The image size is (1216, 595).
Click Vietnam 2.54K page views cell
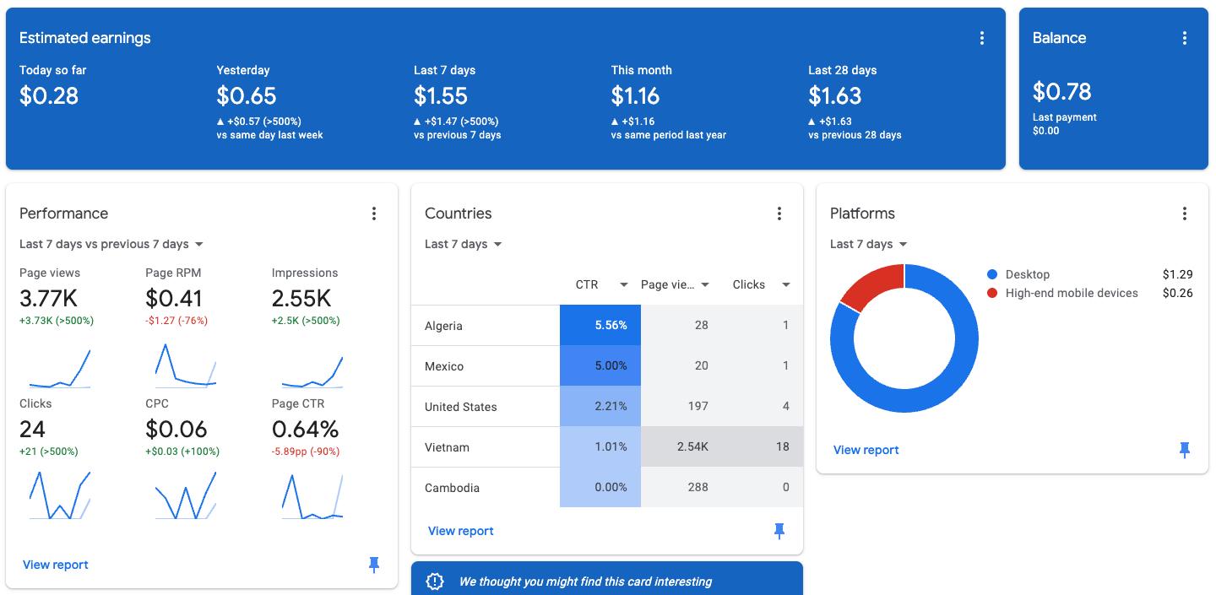(x=681, y=446)
